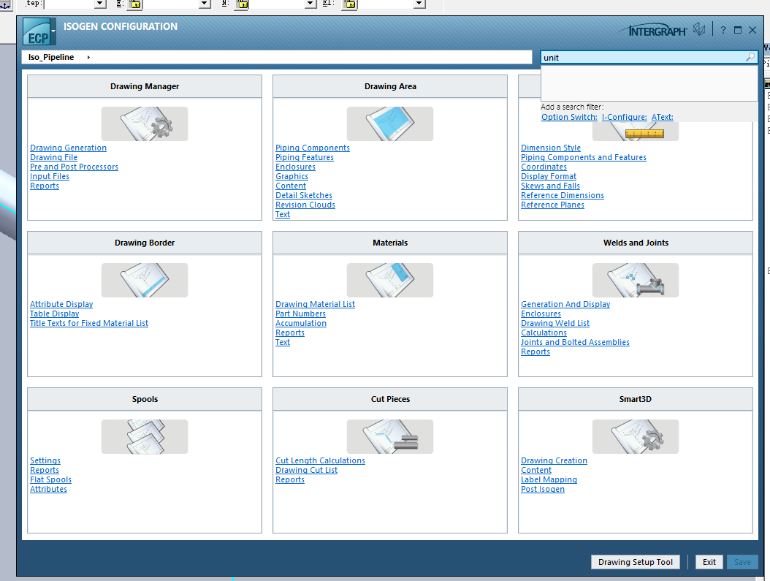Open Part Numbers link
The width and height of the screenshot is (770, 581).
click(x=300, y=314)
